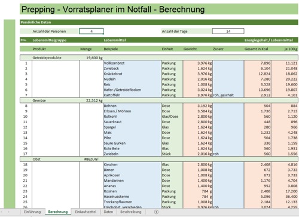Click the Menge column header
This screenshot has height=217, width=299.
click(86, 49)
